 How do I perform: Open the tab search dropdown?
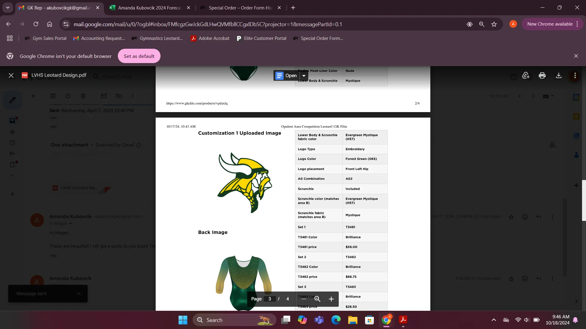[8, 8]
